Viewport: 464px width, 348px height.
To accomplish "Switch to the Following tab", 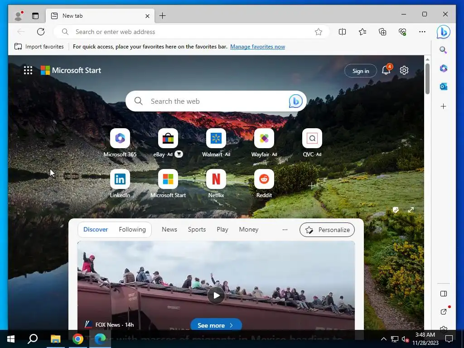I will click(x=132, y=229).
